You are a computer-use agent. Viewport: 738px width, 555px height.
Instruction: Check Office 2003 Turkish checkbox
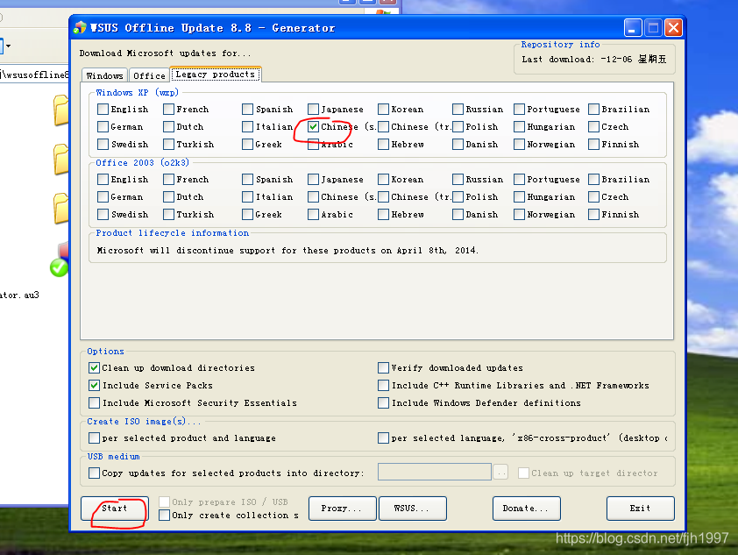(x=169, y=214)
